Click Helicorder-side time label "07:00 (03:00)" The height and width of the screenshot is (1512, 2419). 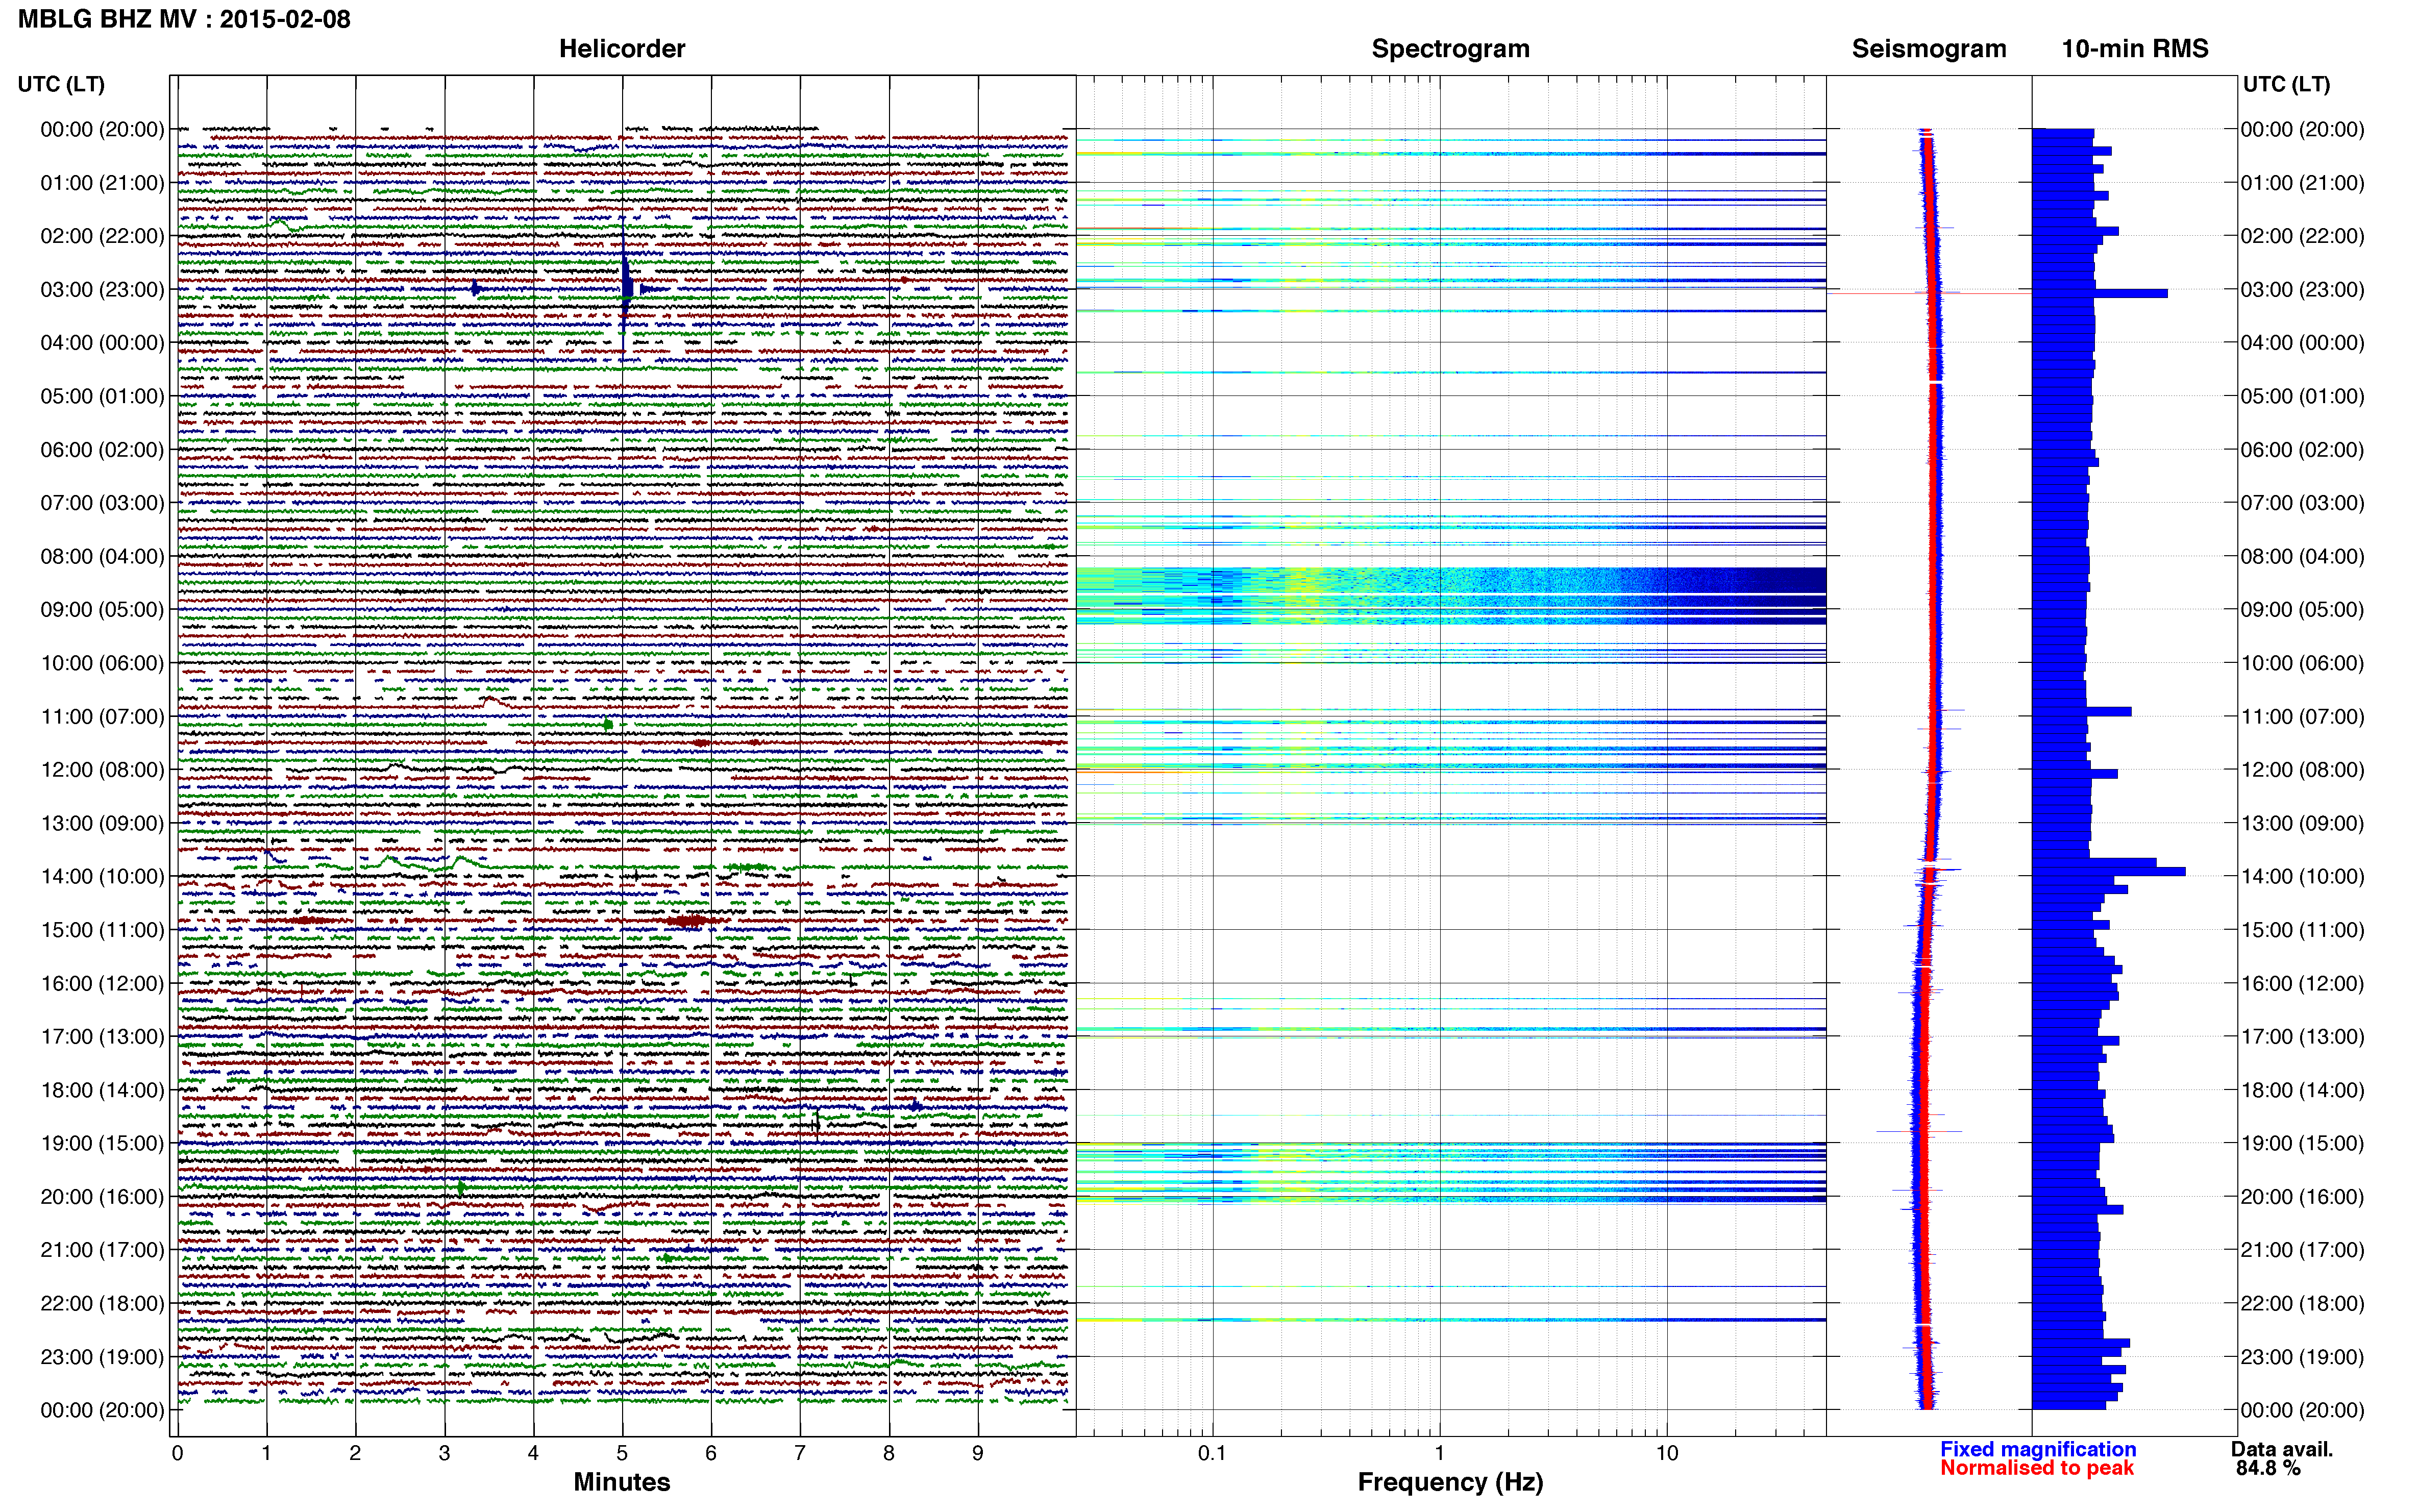pos(102,503)
